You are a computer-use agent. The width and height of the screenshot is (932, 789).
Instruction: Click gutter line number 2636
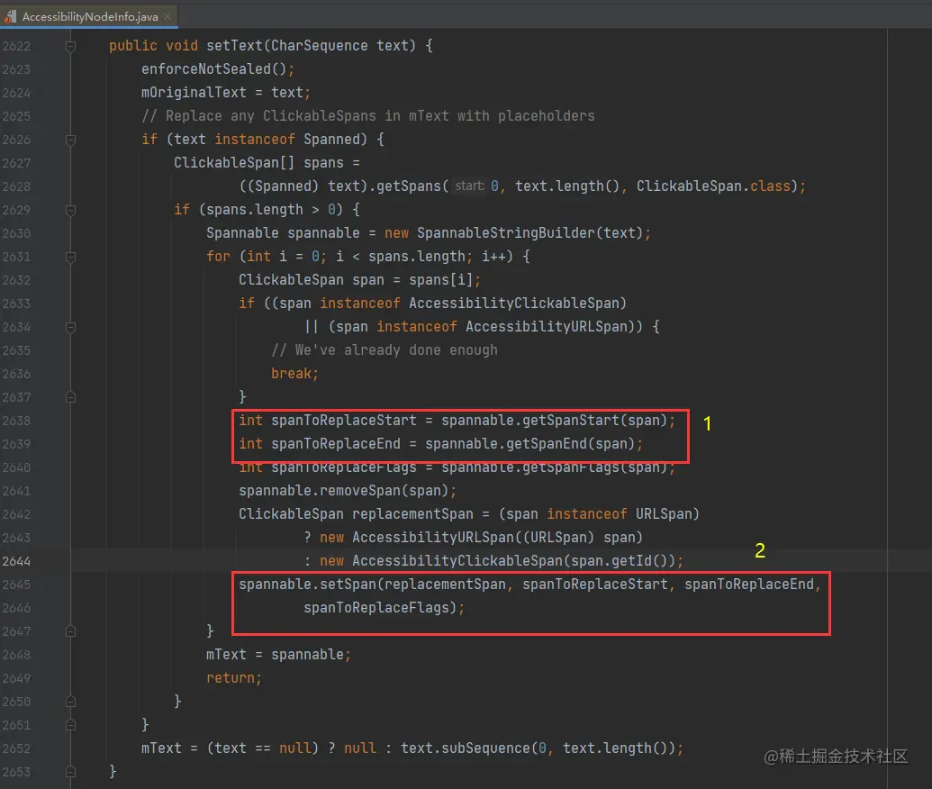(16, 374)
